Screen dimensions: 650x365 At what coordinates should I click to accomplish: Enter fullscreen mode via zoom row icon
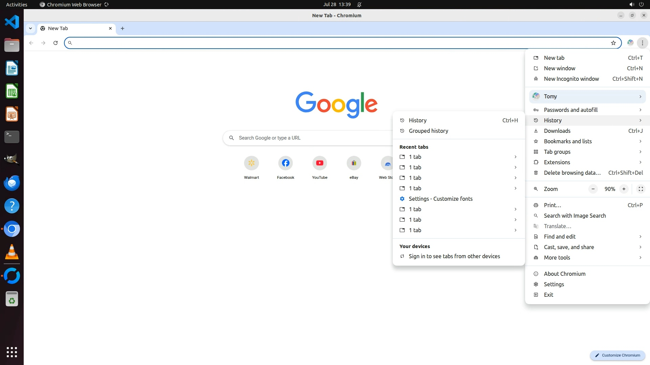(x=641, y=189)
